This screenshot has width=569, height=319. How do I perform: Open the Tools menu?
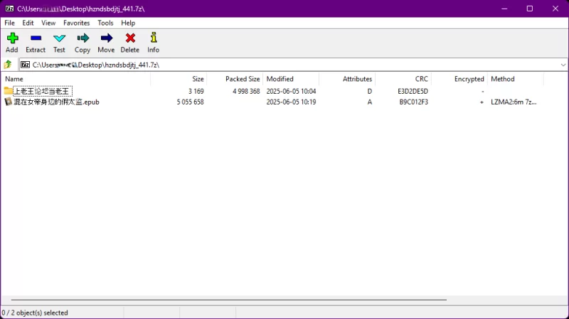(105, 23)
